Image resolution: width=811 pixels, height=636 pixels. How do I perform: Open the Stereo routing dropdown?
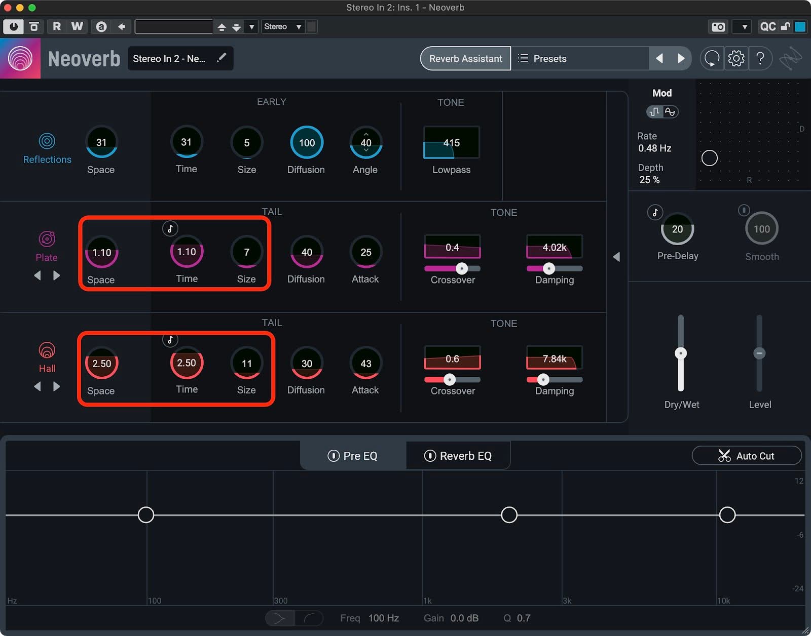coord(283,27)
